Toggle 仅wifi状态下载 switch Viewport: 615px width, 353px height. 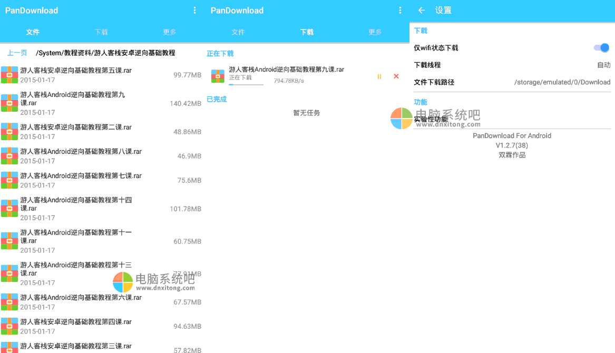click(601, 48)
